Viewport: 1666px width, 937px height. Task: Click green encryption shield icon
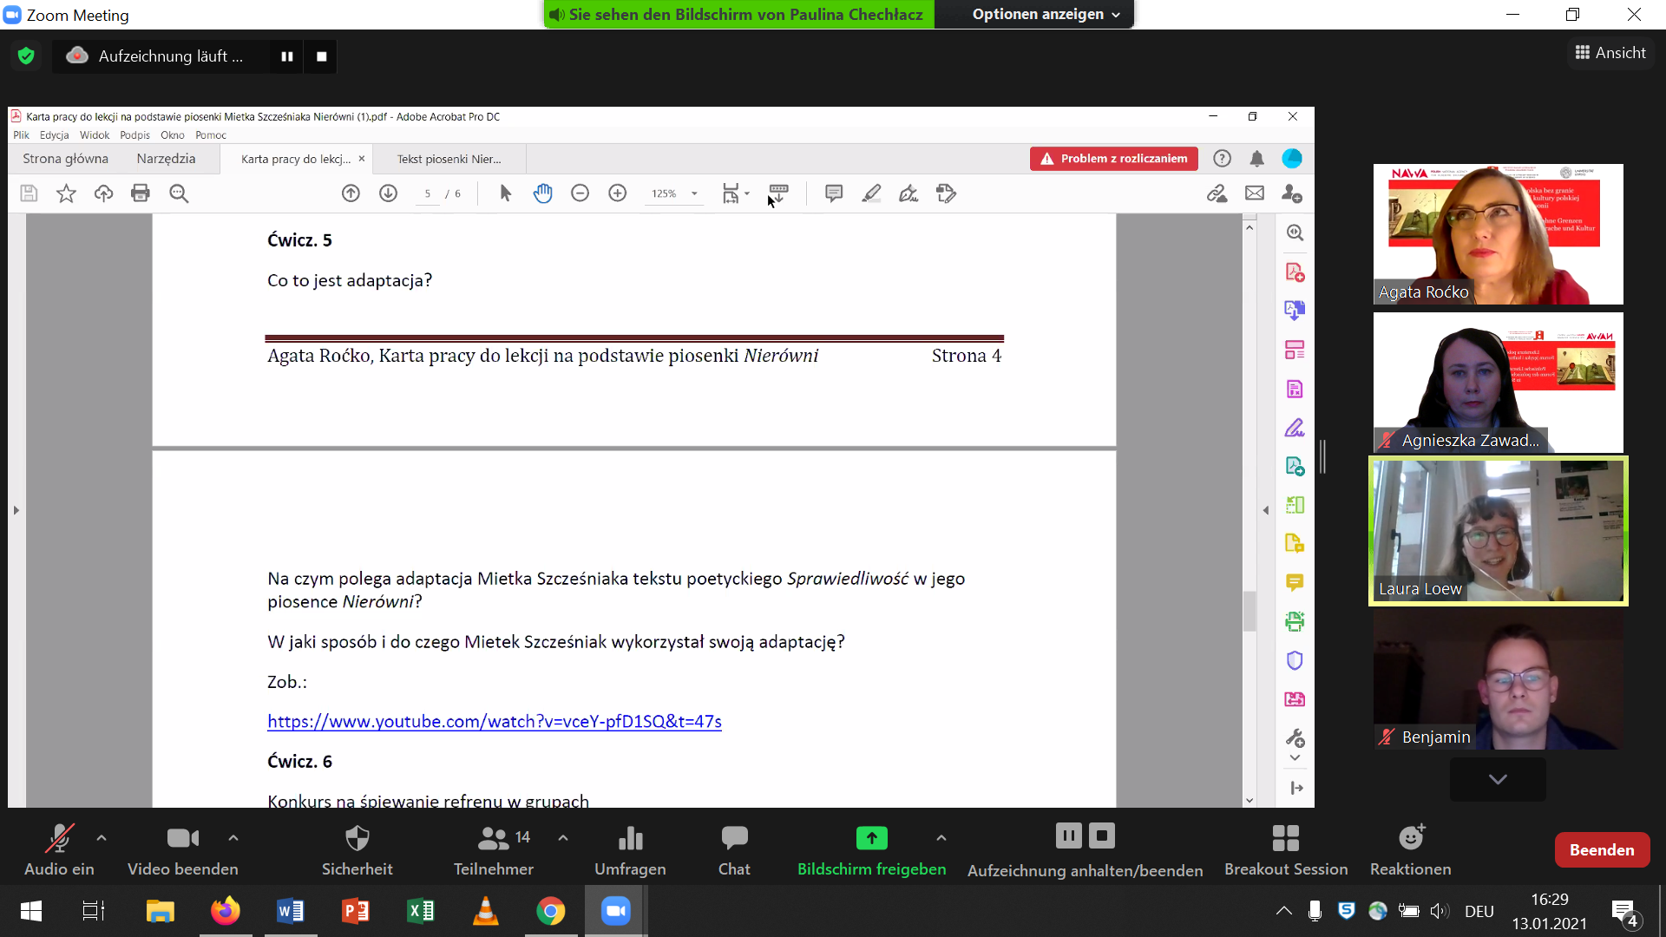click(x=26, y=56)
